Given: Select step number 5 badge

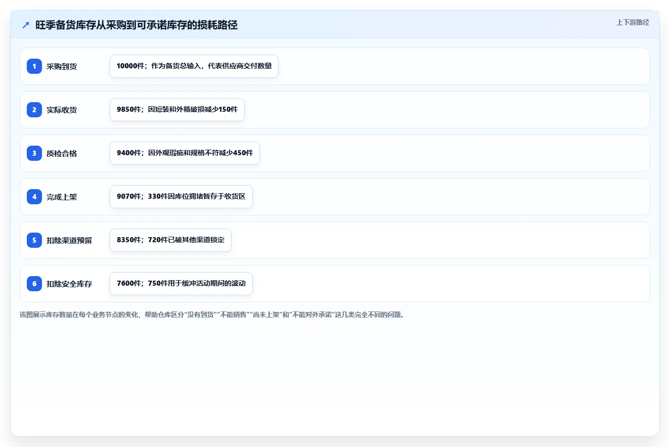Looking at the screenshot, I should click(34, 240).
